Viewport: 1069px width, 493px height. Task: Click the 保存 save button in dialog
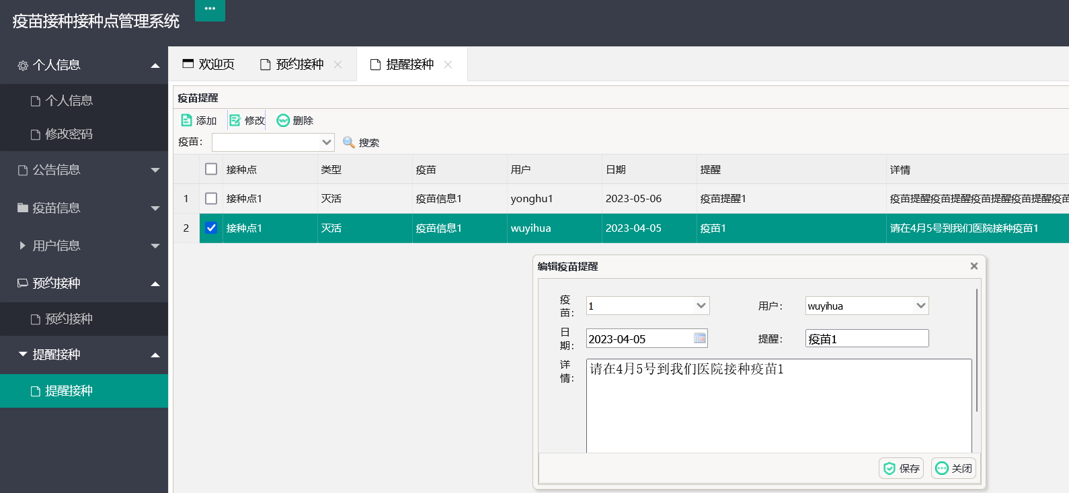[x=901, y=468]
